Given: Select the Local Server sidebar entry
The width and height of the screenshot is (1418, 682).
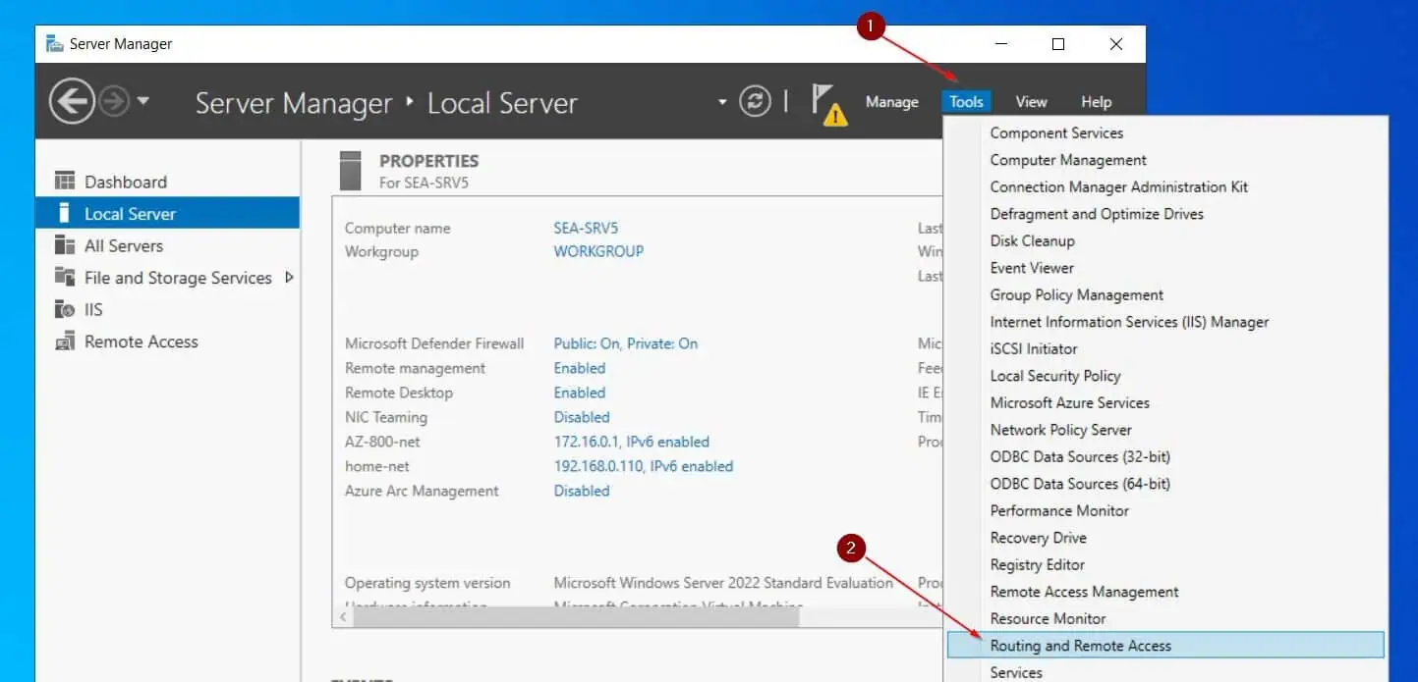Looking at the screenshot, I should [x=167, y=213].
